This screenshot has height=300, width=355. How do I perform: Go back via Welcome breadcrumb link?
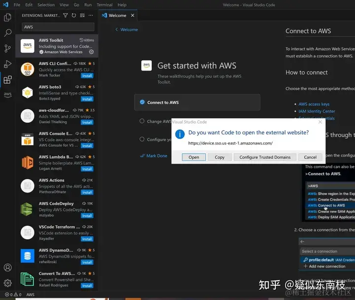pos(127,30)
